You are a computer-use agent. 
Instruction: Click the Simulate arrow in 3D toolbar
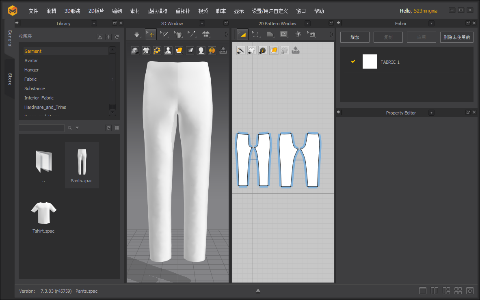137,35
